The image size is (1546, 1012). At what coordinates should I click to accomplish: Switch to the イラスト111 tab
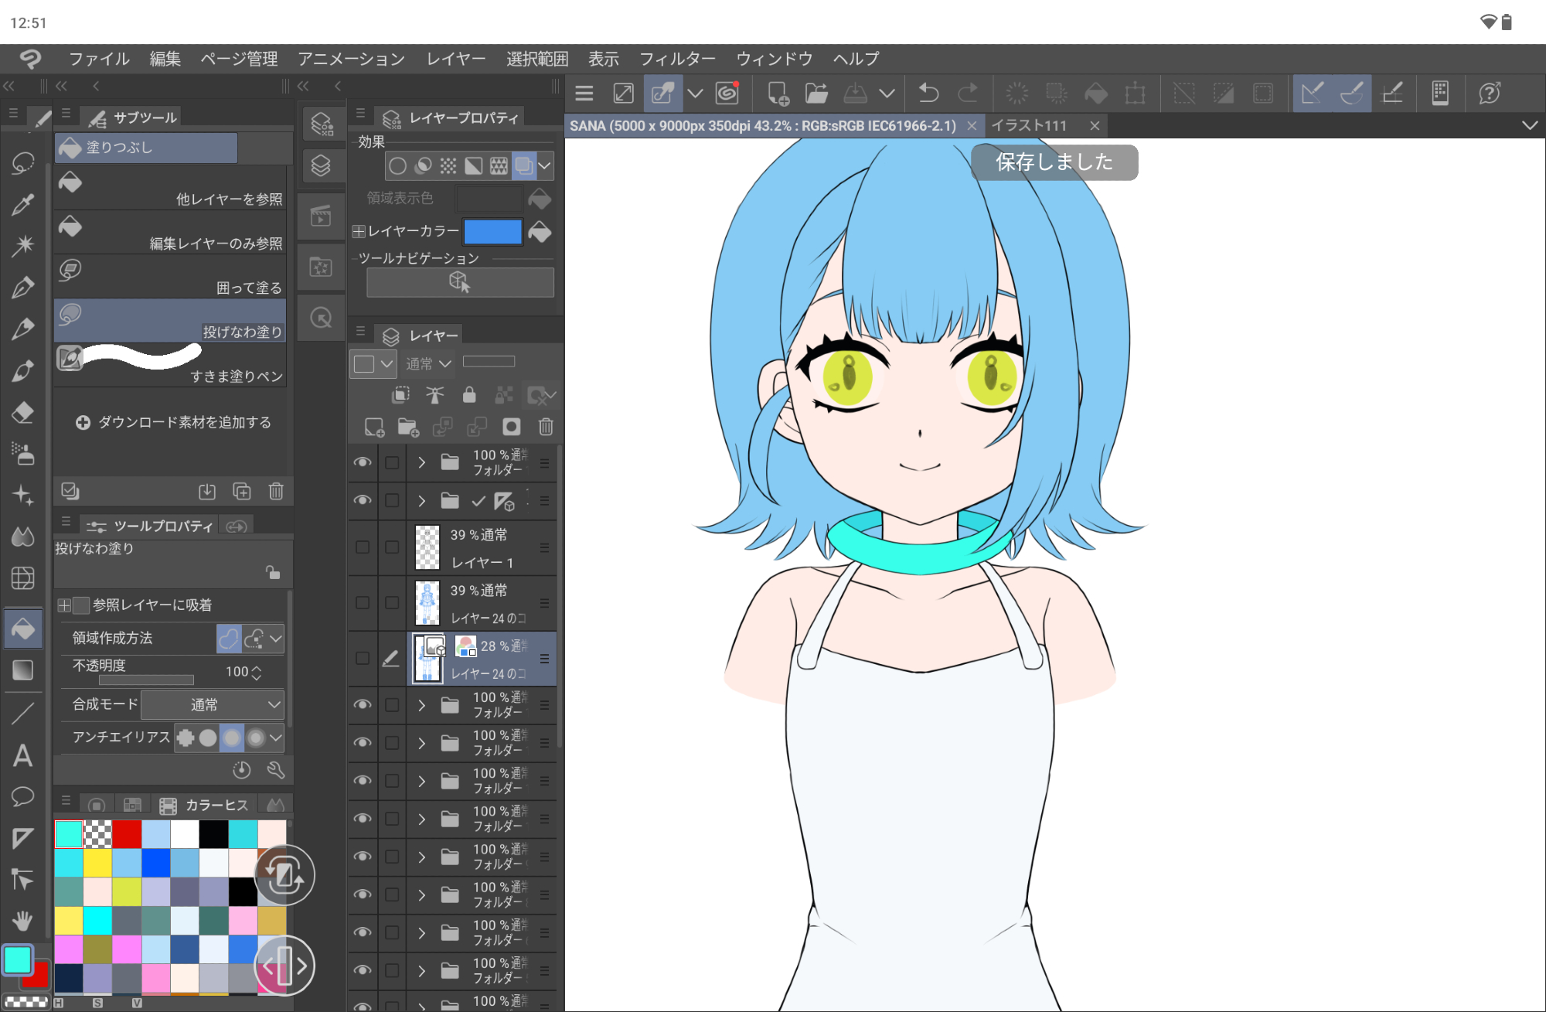[1029, 125]
